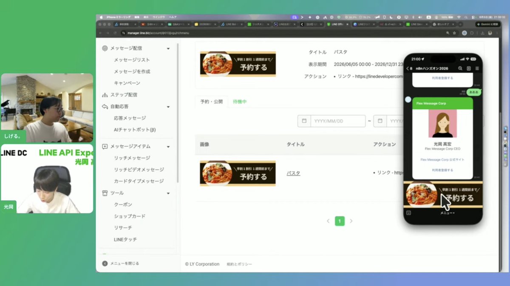Click the sender avatar in iPhone chat

coord(408,99)
